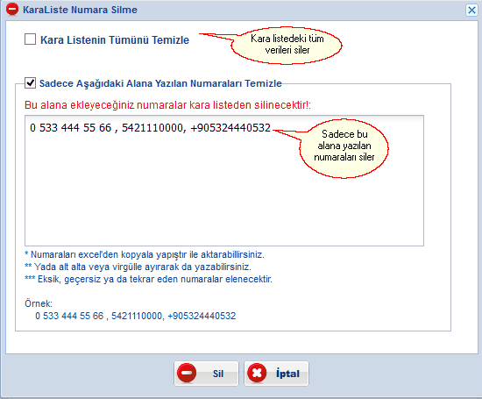Click the KaraListe Numara Silme title text
Screen dimensions: 482x399
click(80, 10)
